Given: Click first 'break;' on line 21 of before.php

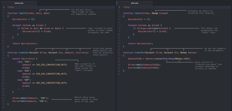Looking at the screenshot, I should point(26,68).
